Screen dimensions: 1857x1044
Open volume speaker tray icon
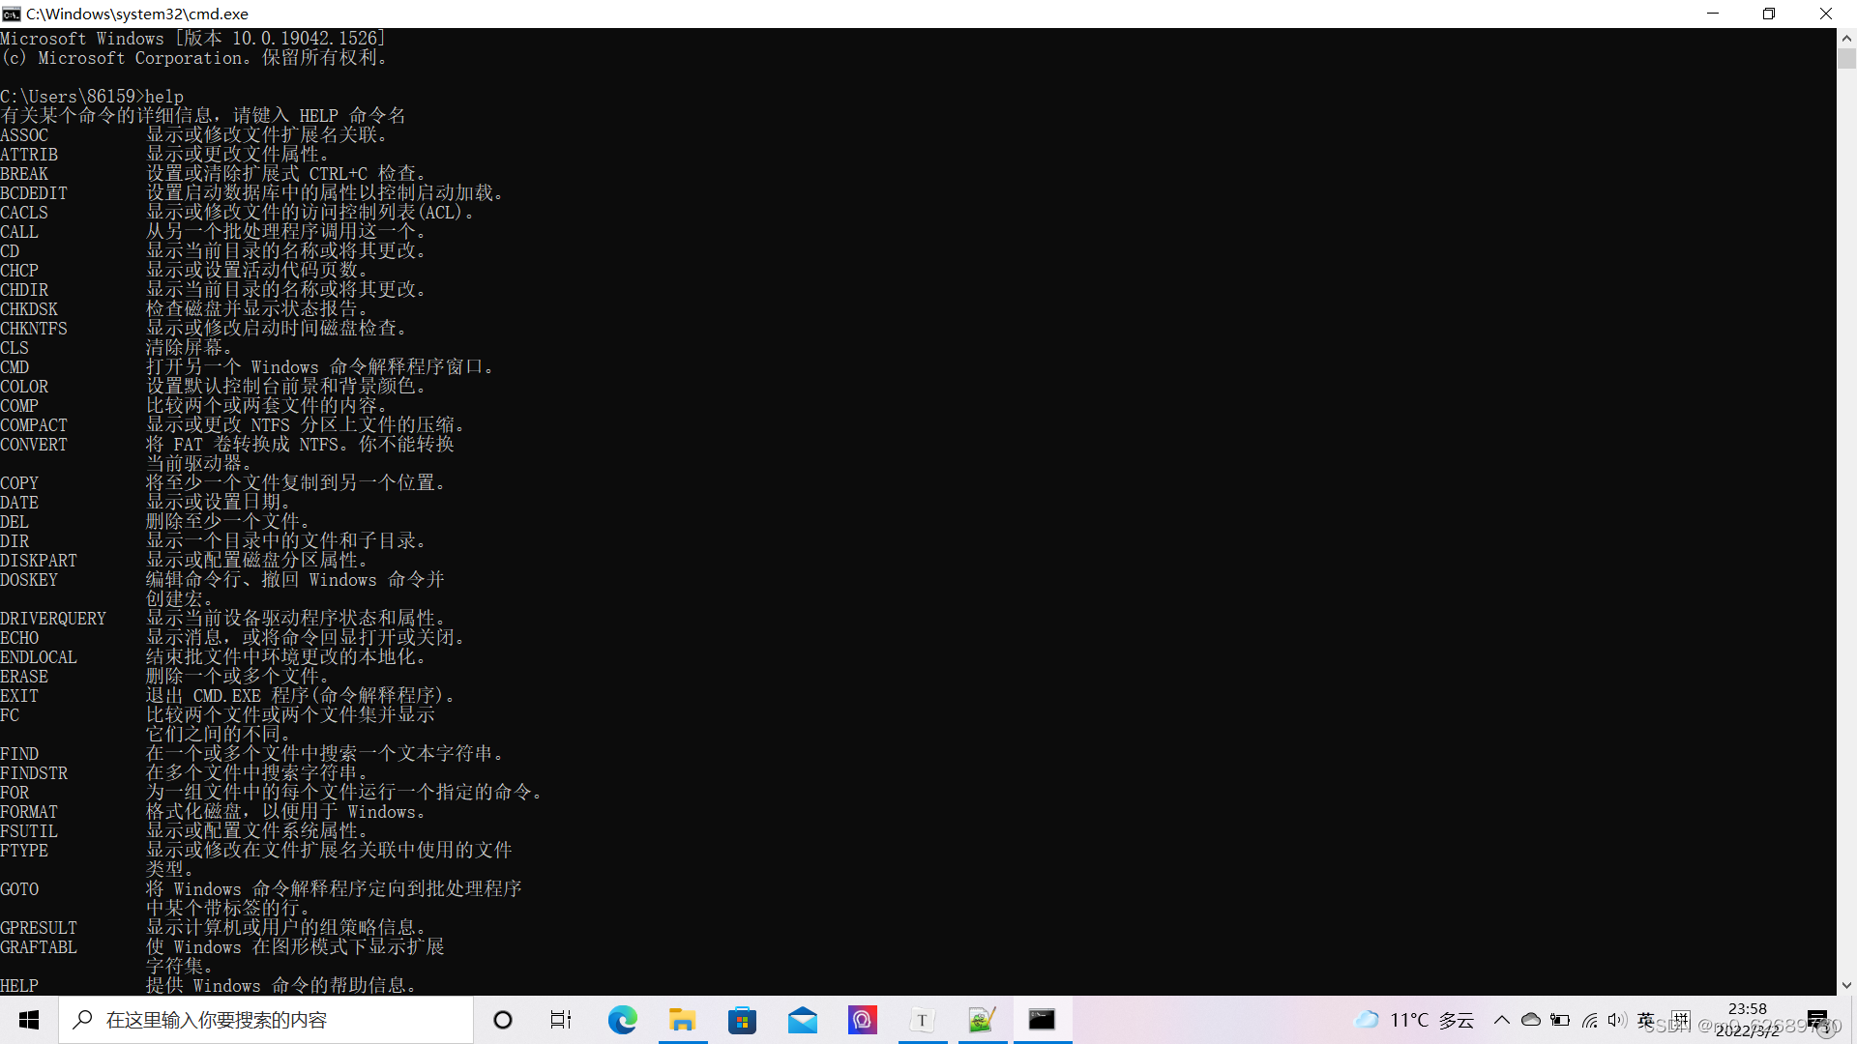click(1617, 1020)
